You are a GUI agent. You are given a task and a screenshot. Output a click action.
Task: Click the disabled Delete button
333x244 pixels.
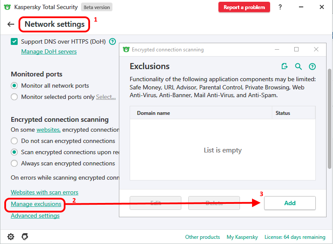pos(214,203)
